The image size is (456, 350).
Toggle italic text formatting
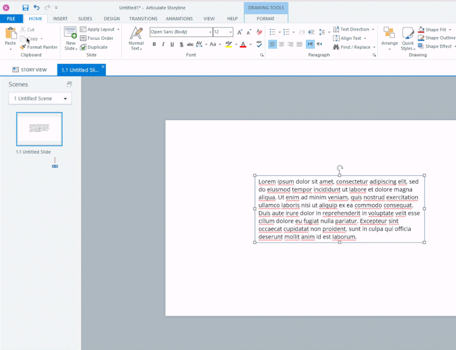click(163, 44)
